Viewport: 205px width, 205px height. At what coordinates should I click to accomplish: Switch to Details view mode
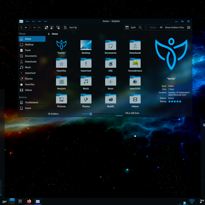(58, 28)
